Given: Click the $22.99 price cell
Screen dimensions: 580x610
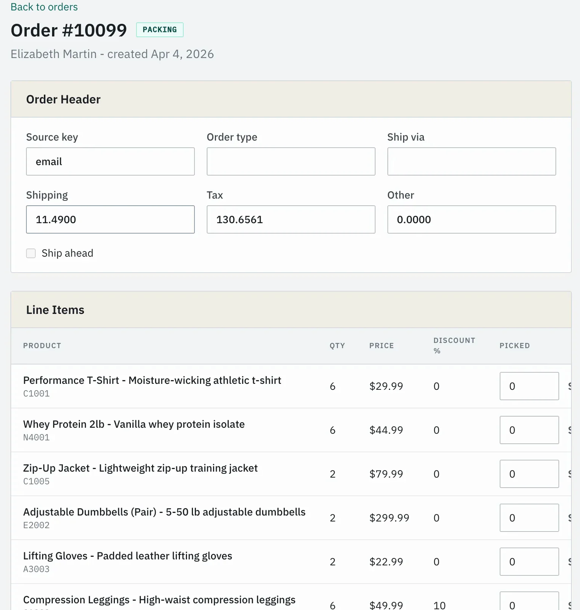Looking at the screenshot, I should tap(386, 562).
